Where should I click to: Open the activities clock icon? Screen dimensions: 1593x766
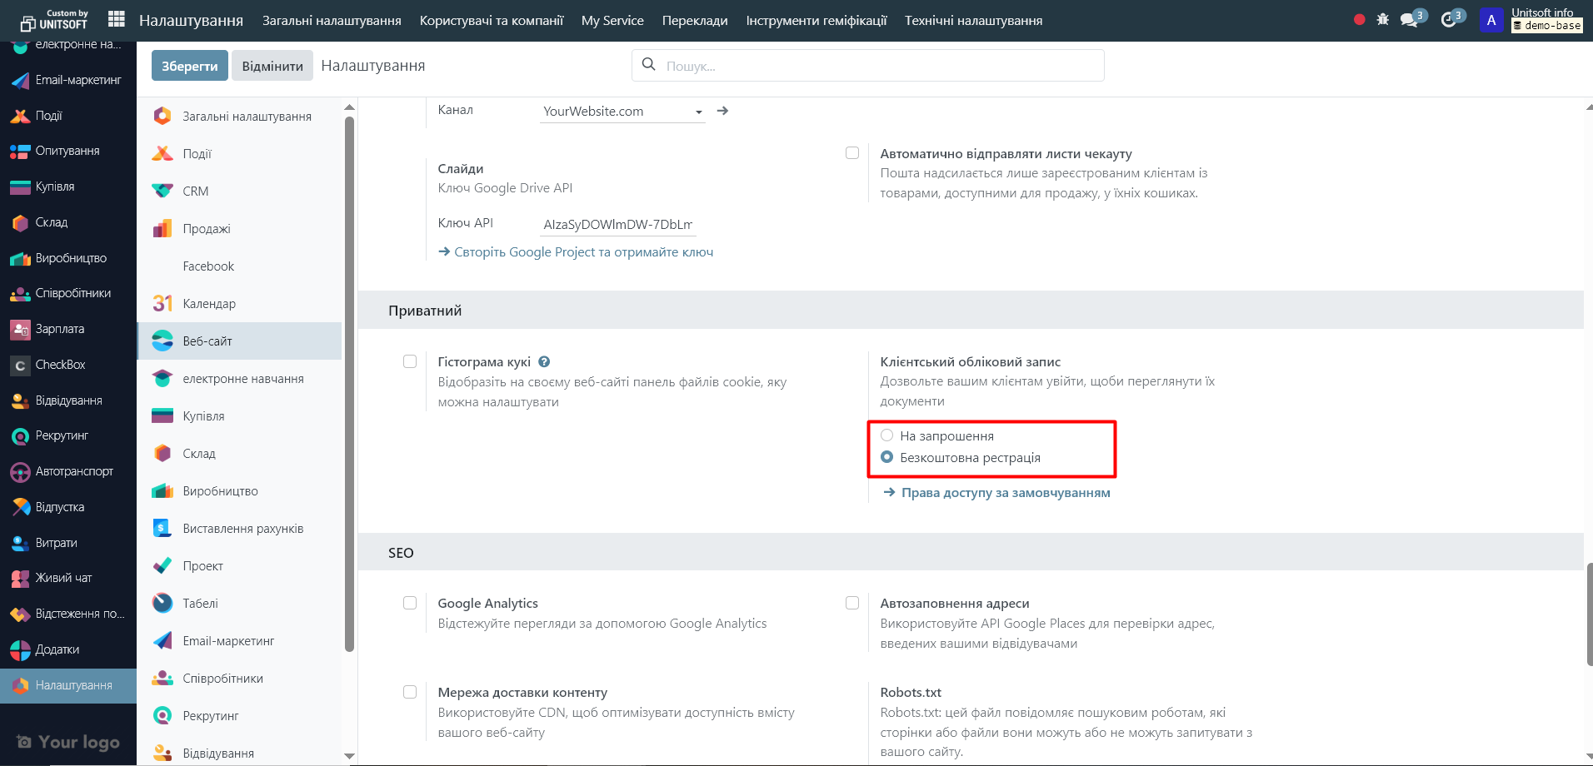click(x=1449, y=20)
